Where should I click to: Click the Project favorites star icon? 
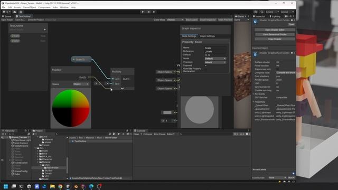click(x=123, y=134)
